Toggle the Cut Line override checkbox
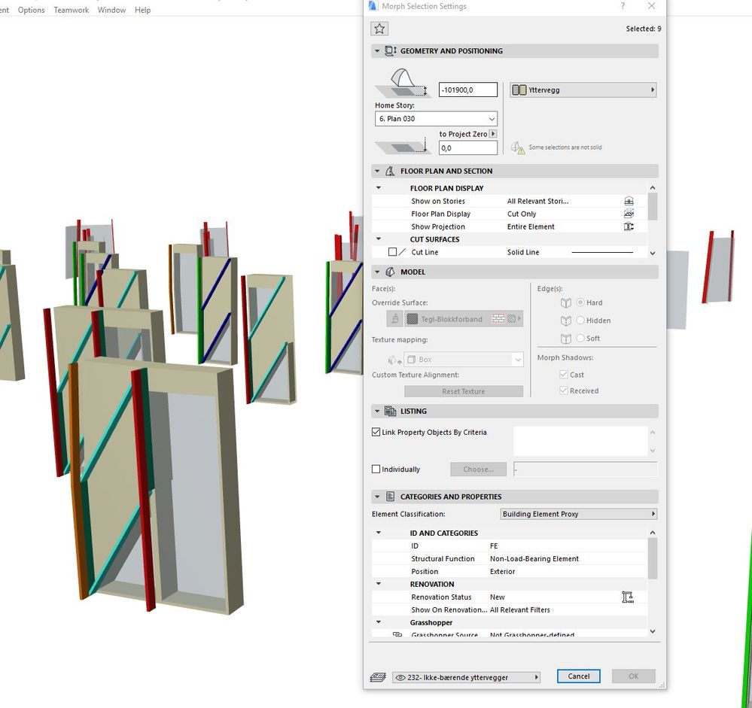752x708 pixels. click(x=392, y=251)
